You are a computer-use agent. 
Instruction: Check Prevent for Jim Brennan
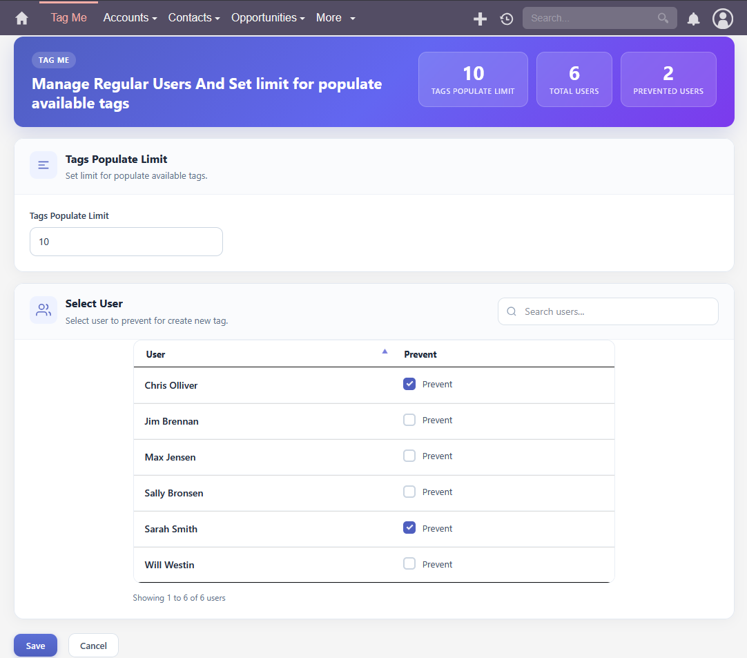click(409, 420)
